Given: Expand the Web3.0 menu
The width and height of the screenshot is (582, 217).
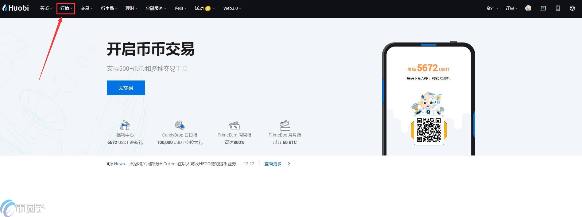Looking at the screenshot, I should [x=232, y=8].
